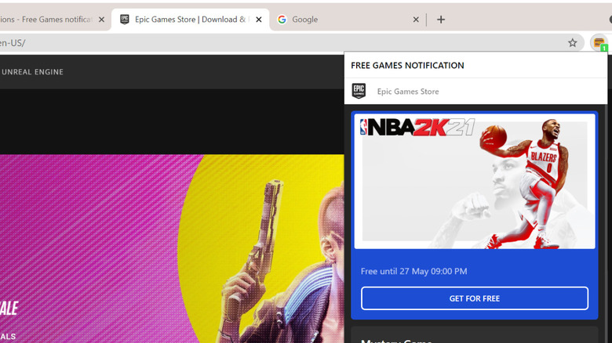Bookmark this page with the star icon

click(x=572, y=43)
